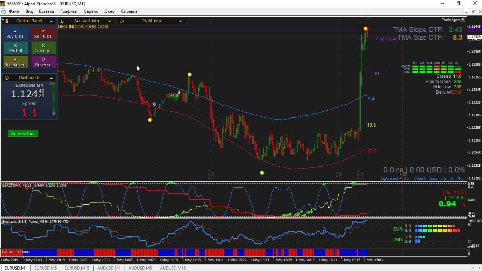482x271 pixels.
Task: Click the blue trade entry diamond marker
Action: (x=154, y=104)
